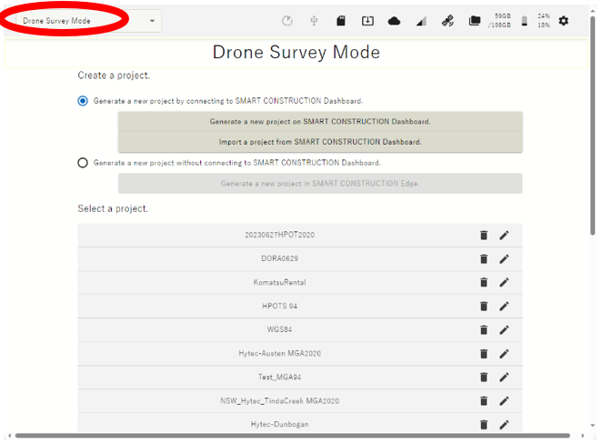Click Generate a new project on Dashboard

click(x=320, y=122)
